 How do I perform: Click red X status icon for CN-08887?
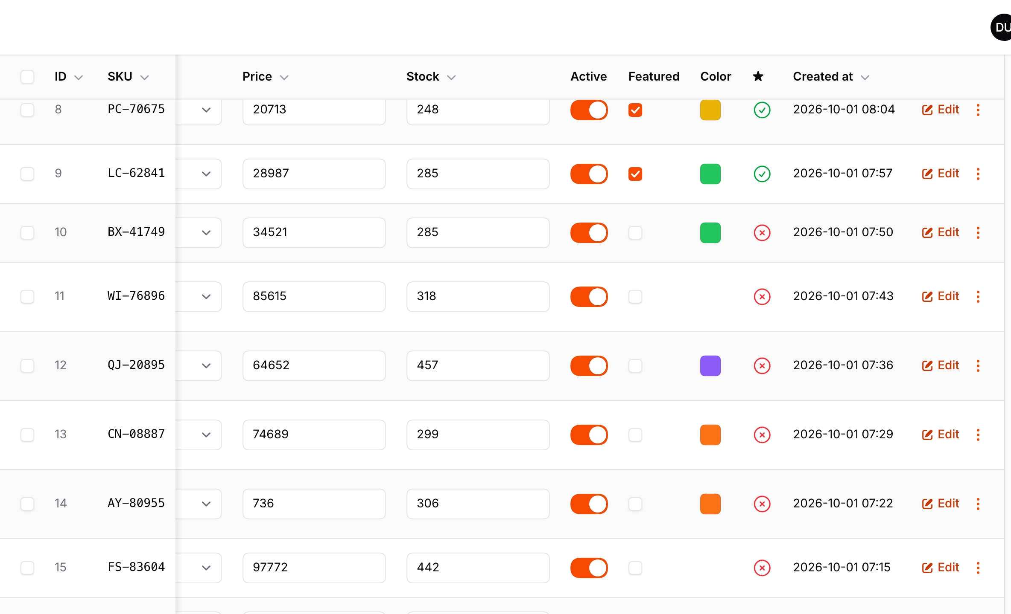(x=762, y=435)
